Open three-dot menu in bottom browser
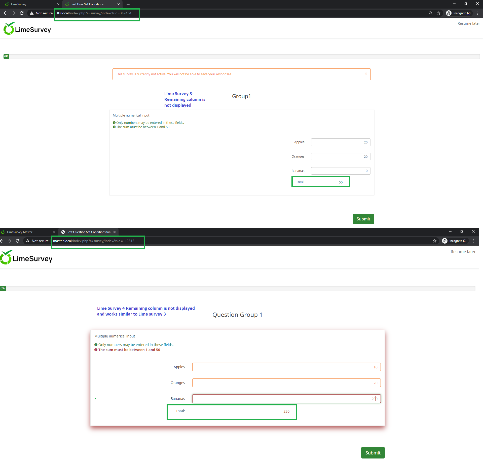485x460 pixels. pyautogui.click(x=474, y=241)
